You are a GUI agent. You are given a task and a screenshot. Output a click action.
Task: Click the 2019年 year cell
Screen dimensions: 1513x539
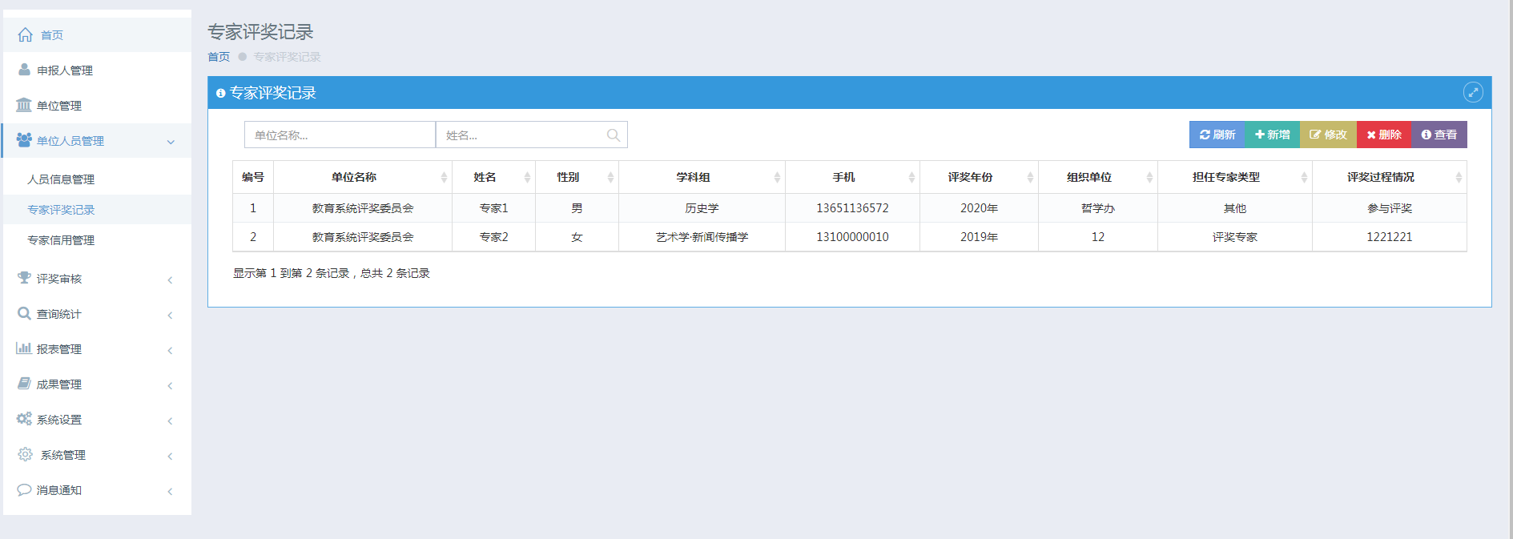point(979,237)
